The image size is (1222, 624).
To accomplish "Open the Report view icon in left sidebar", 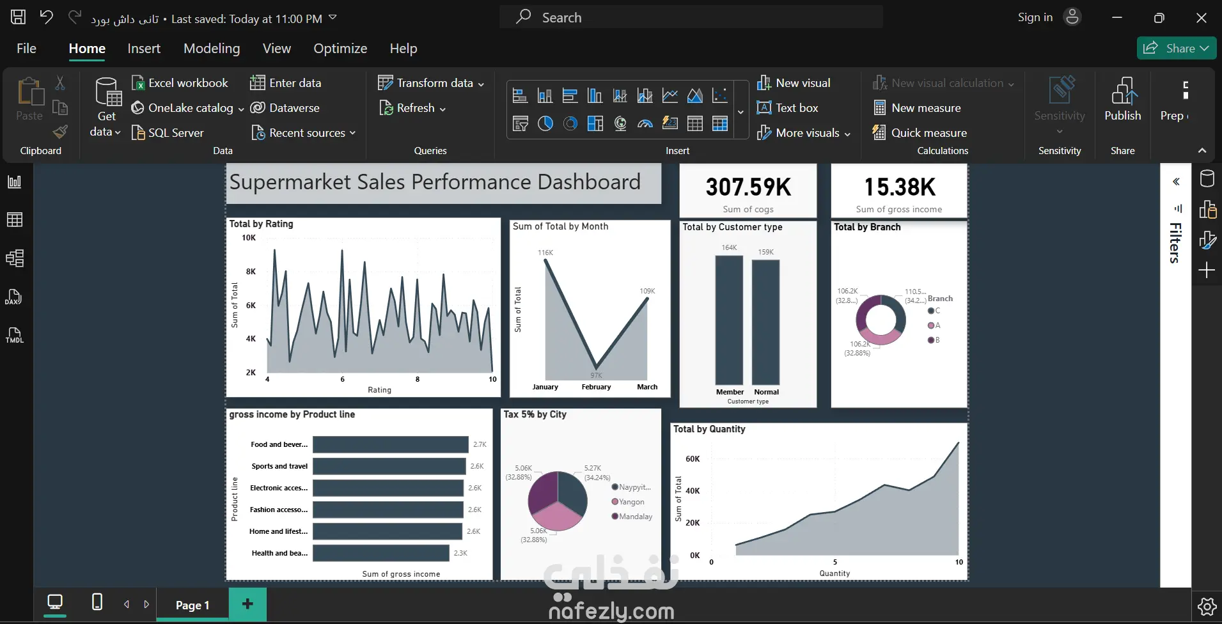I will 14,182.
